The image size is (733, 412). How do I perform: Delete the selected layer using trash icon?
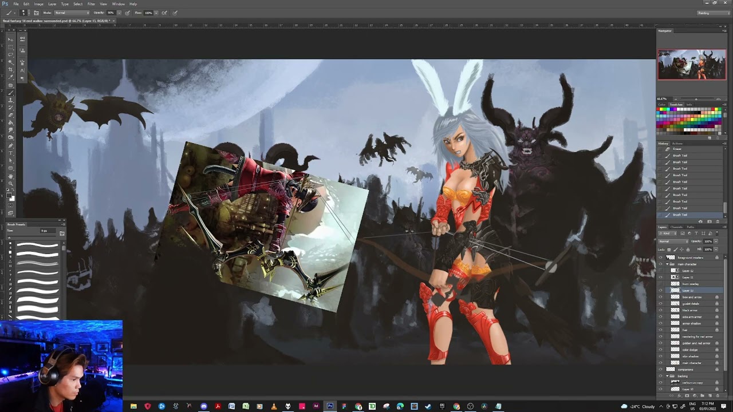[718, 395]
